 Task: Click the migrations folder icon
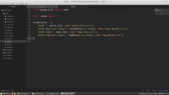tap(6, 19)
